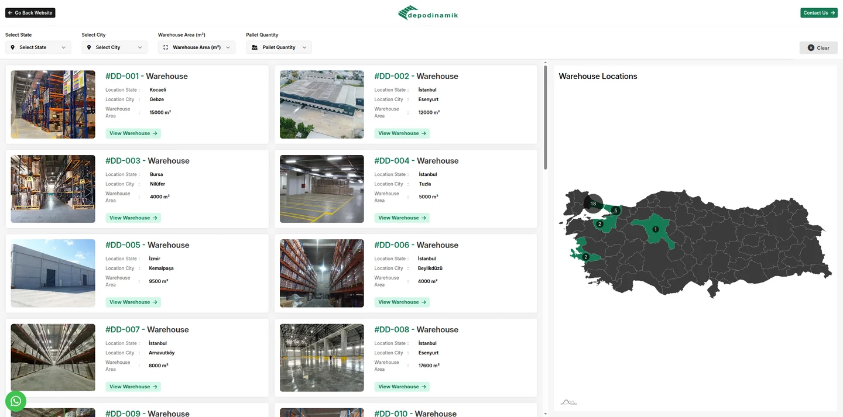
Task: Click the 'Gebze' city value
Action: [157, 99]
